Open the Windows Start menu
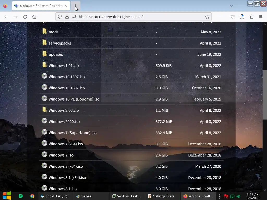Screen dimensions: 267x200 [7, 196]
